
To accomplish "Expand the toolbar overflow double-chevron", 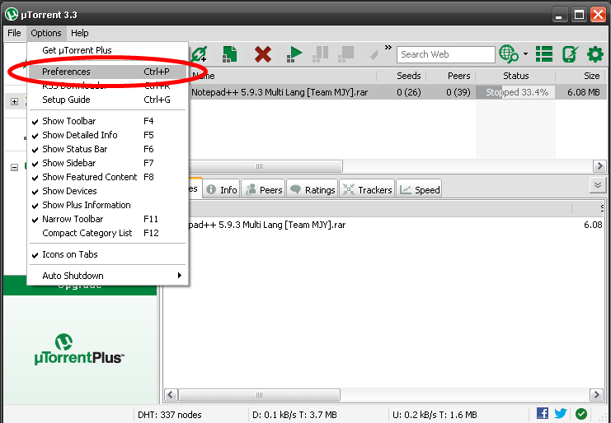I will tap(388, 48).
